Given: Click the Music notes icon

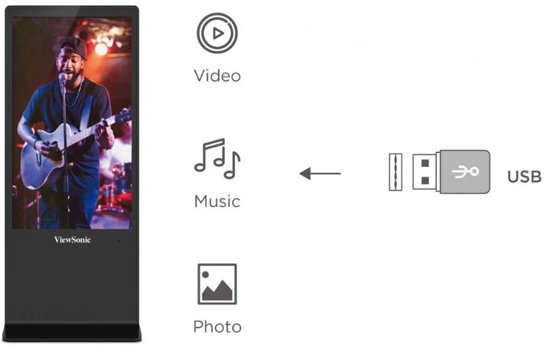Looking at the screenshot, I should (217, 159).
